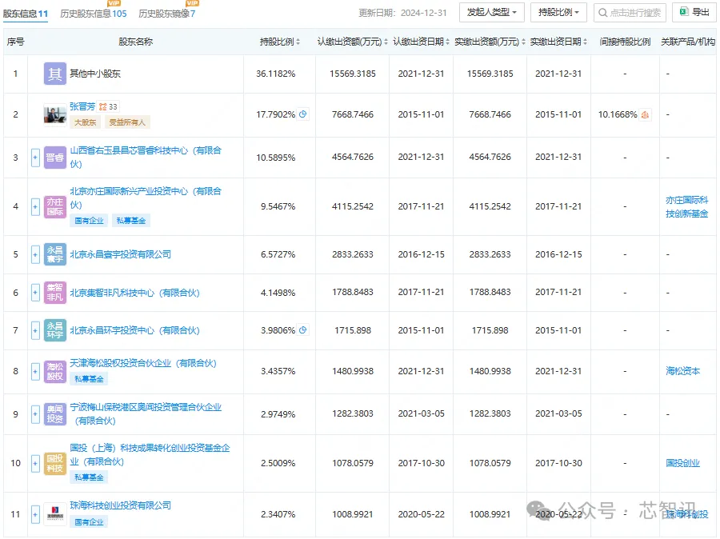Viewport: 720px width, 539px height.
Task: Click the 永昌环宇 company logo icon
Action: (x=55, y=330)
